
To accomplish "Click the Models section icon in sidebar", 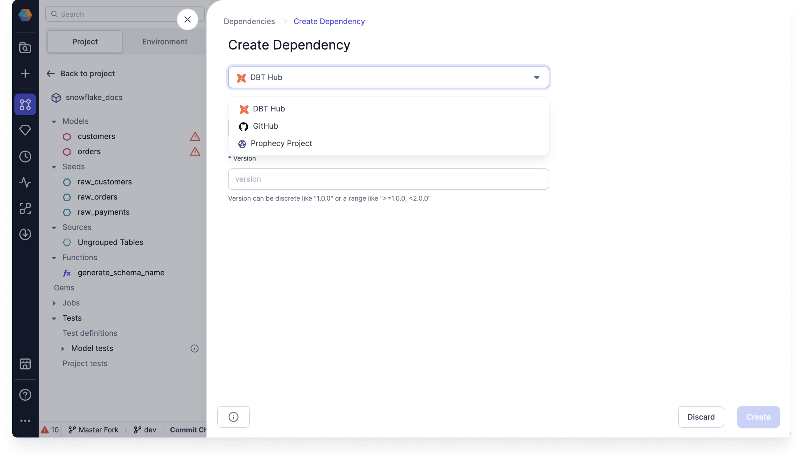I will pyautogui.click(x=54, y=121).
